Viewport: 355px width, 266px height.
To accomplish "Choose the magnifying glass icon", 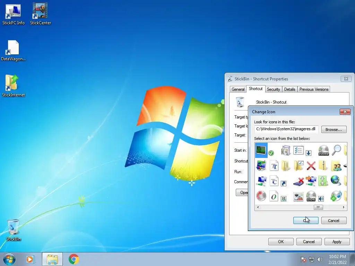I will 336,150.
